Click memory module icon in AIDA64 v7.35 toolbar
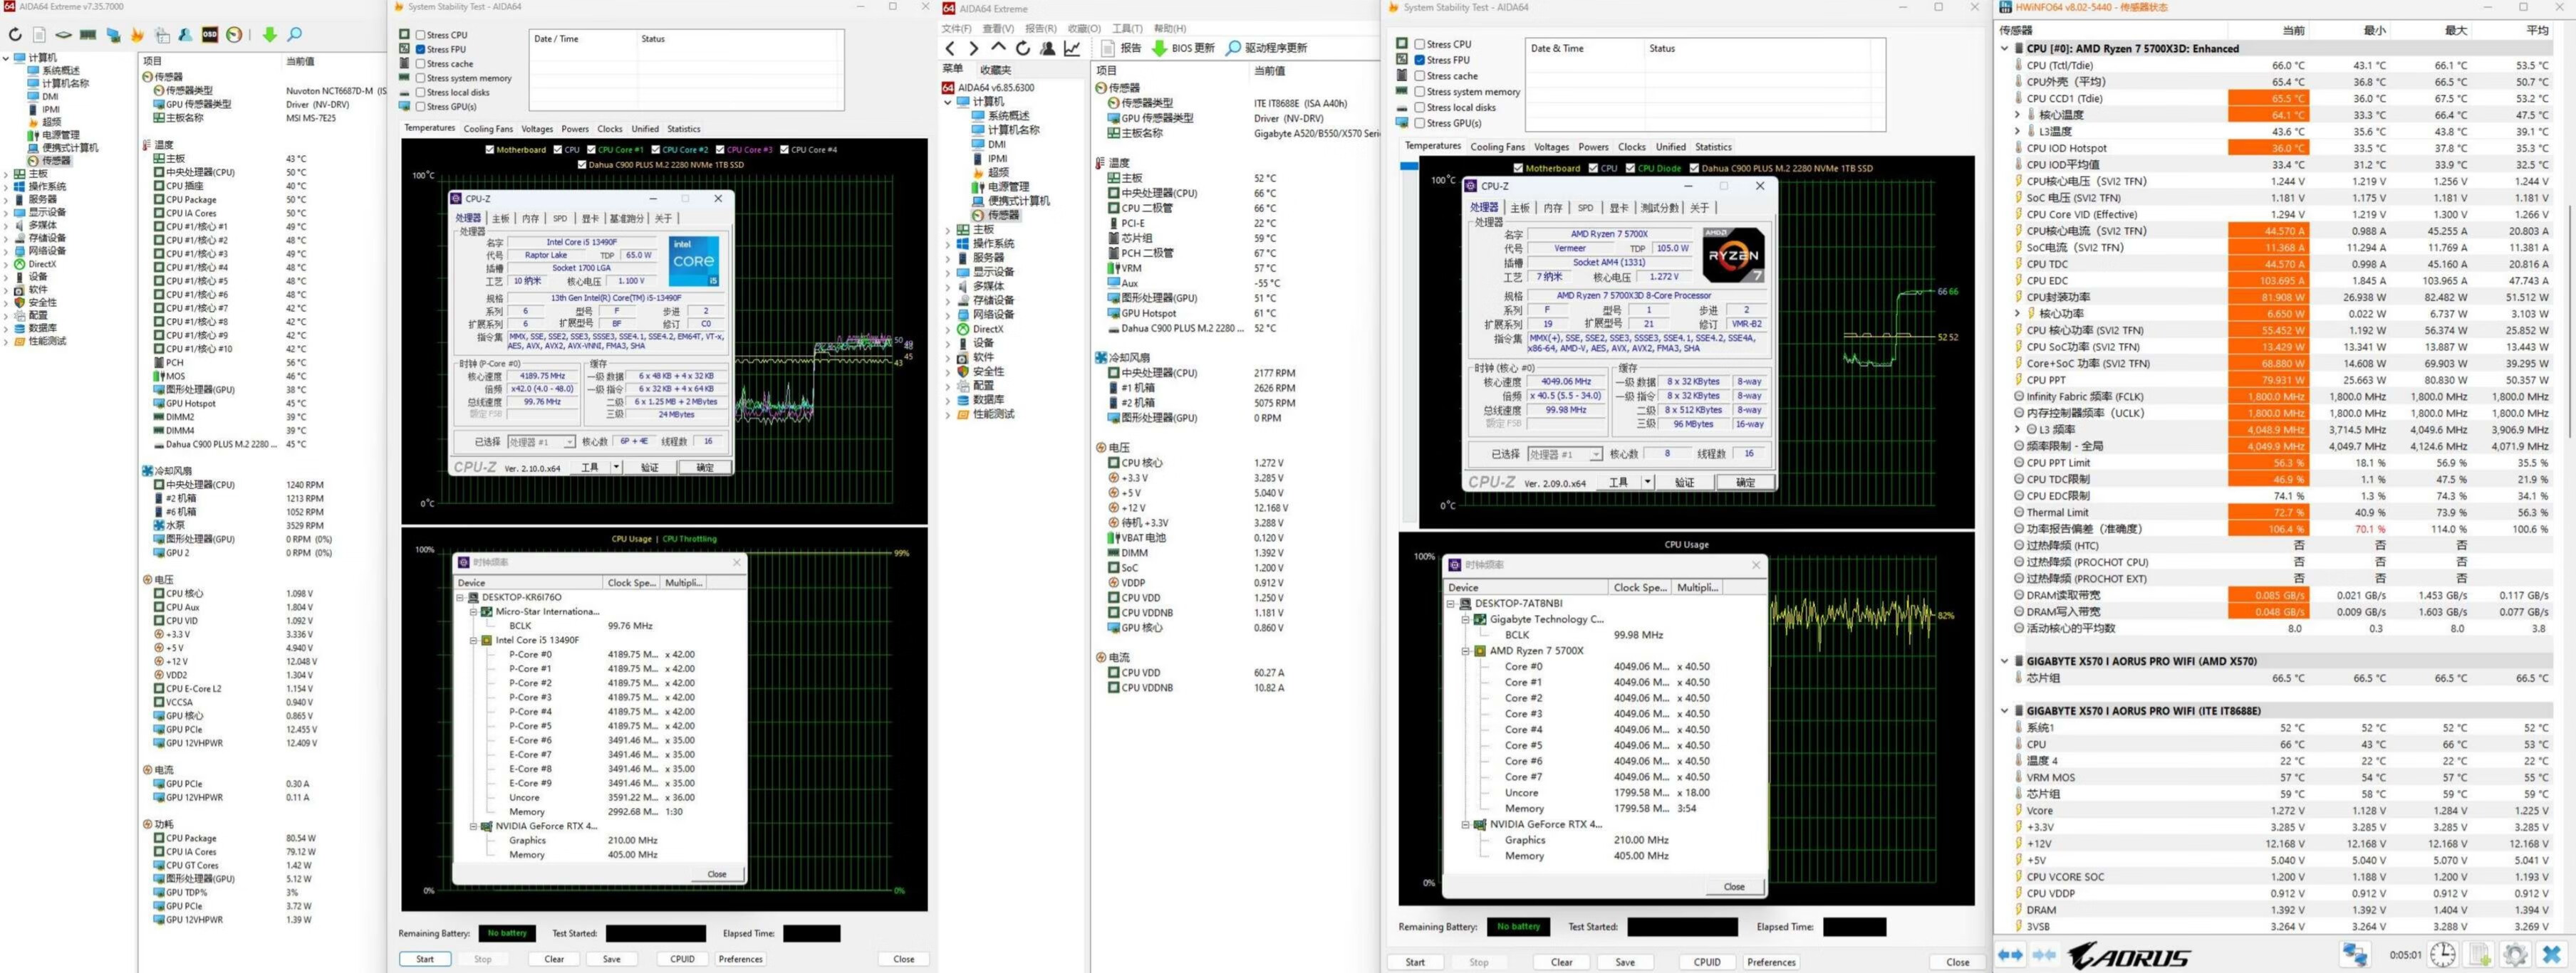 [x=88, y=35]
